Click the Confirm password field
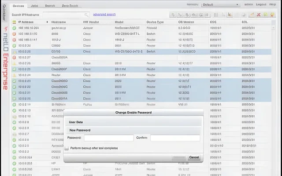 tap(175, 138)
